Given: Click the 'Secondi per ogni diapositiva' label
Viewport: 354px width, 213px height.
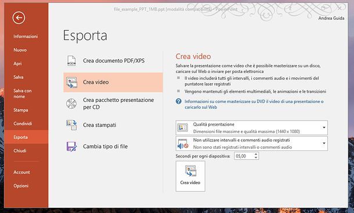Looking at the screenshot, I should [203, 156].
